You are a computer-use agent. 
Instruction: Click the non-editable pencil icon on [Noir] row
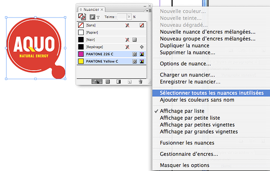(x=127, y=40)
